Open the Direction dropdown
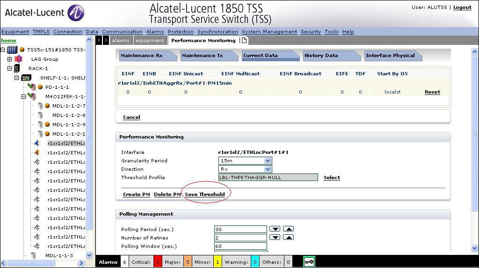 (268, 169)
